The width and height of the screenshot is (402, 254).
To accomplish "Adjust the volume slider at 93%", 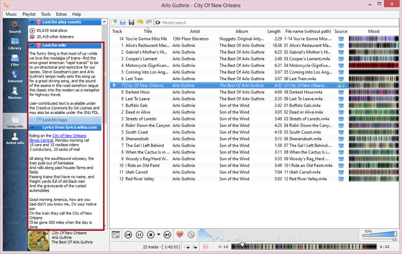I will (x=379, y=235).
